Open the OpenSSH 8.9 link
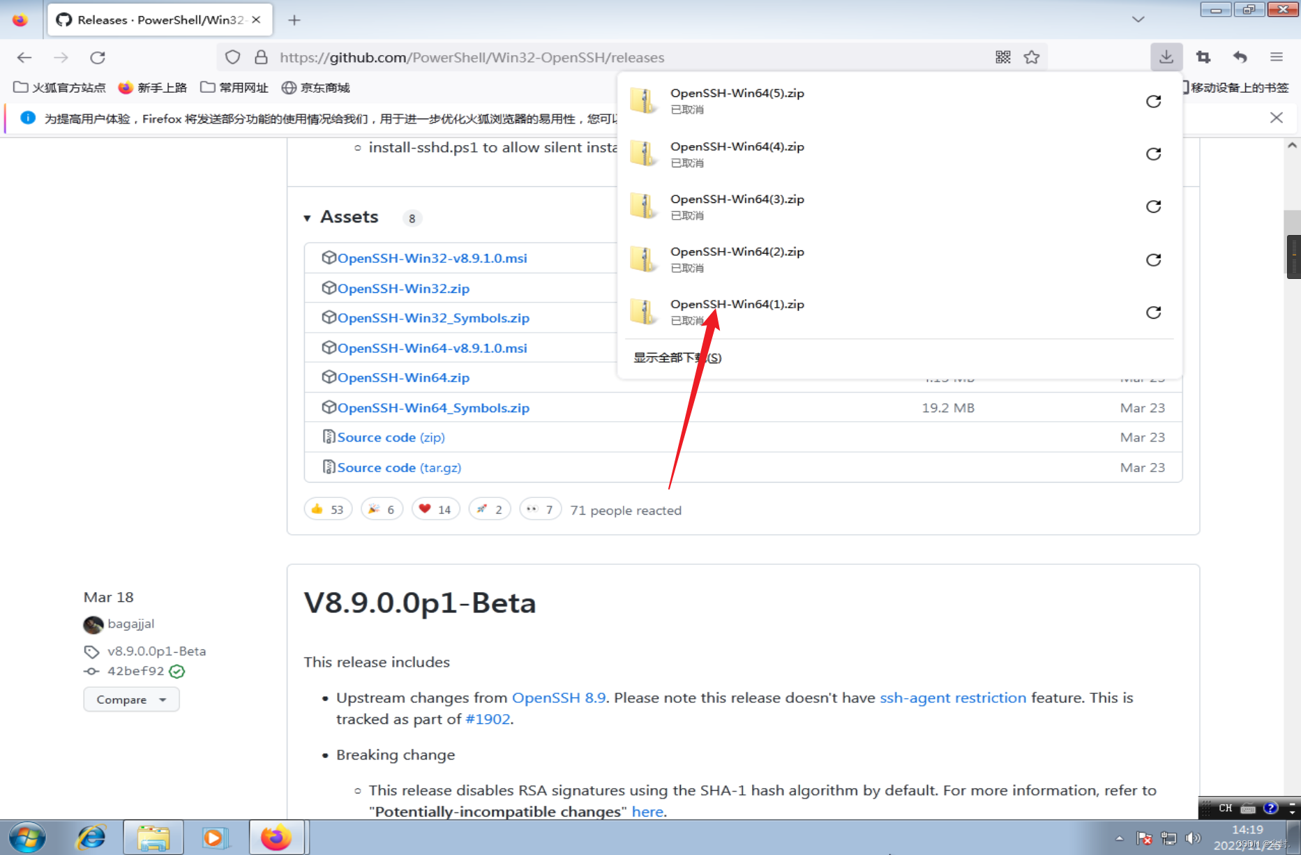1301x855 pixels. pyautogui.click(x=559, y=697)
